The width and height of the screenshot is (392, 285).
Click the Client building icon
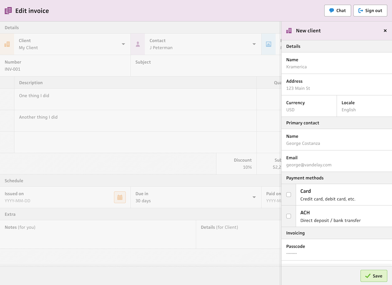pyautogui.click(x=7, y=44)
